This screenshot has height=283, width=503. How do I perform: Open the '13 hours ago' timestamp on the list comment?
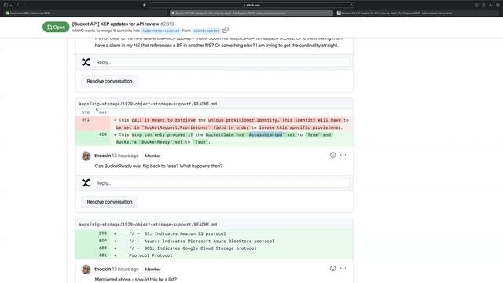[x=126, y=269]
